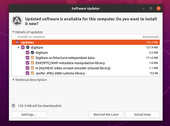Click the child digiKam package icon
Image resolution: width=170 pixels, height=126 pixels.
pos(32,52)
